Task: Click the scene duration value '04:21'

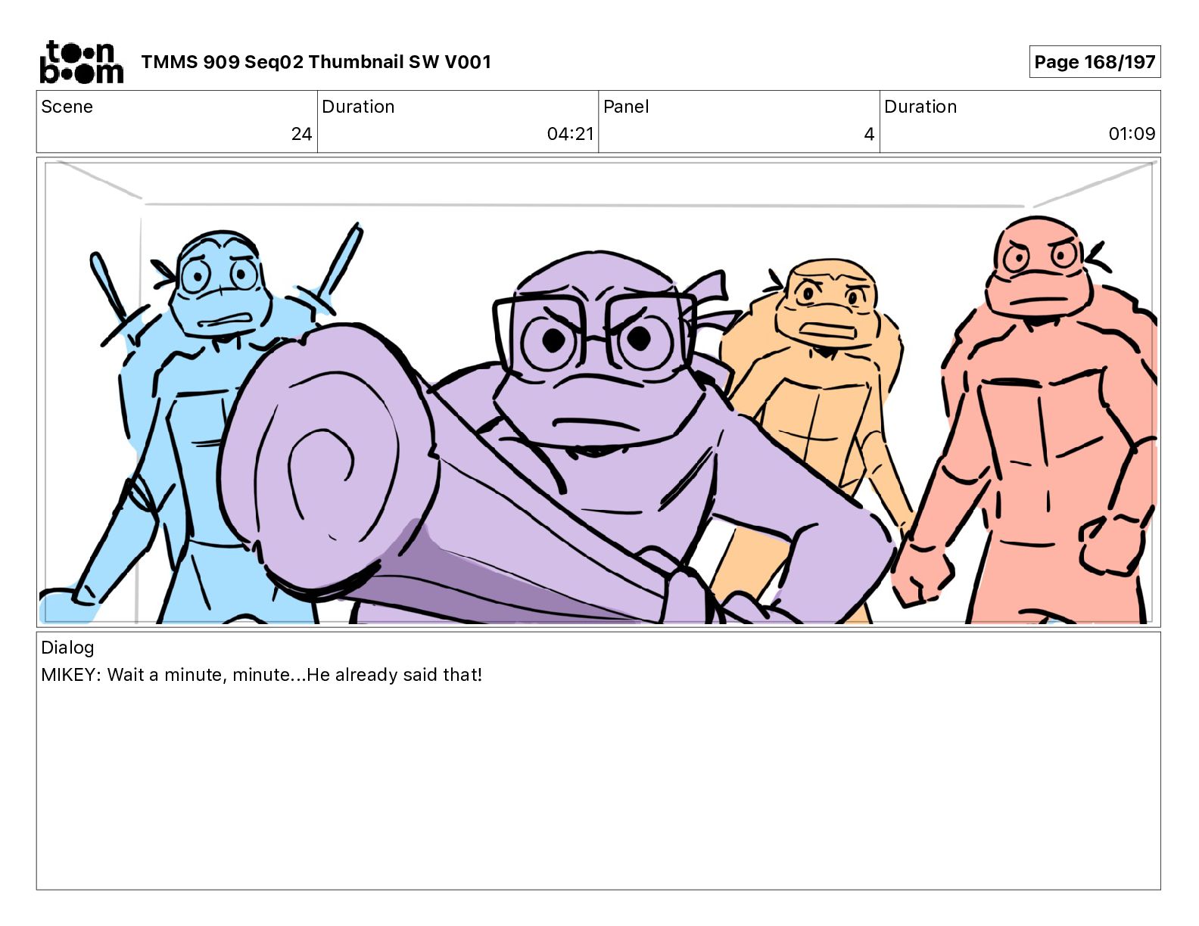Action: coord(570,134)
